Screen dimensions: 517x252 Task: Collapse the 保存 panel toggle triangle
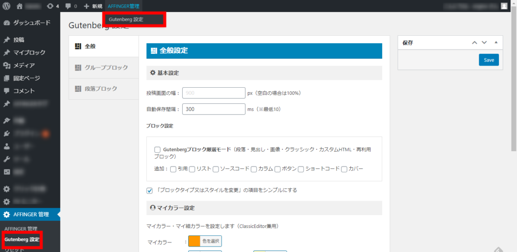[x=496, y=42]
